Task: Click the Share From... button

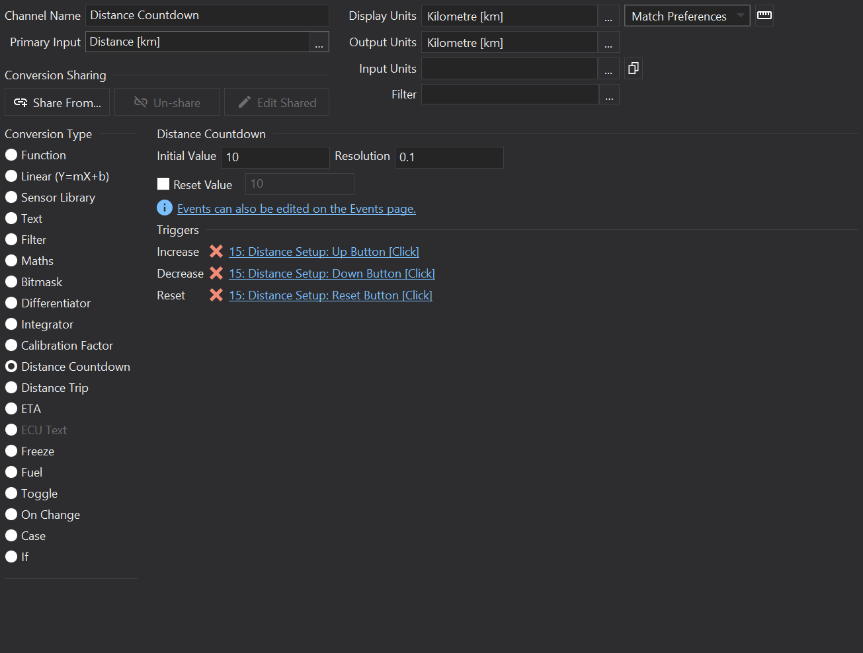Action: pyautogui.click(x=58, y=102)
